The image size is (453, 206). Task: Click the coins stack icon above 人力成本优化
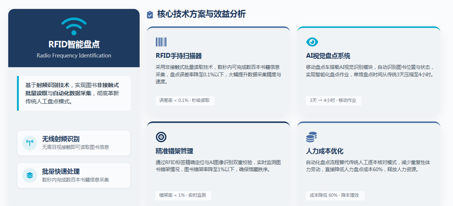pyautogui.click(x=311, y=137)
